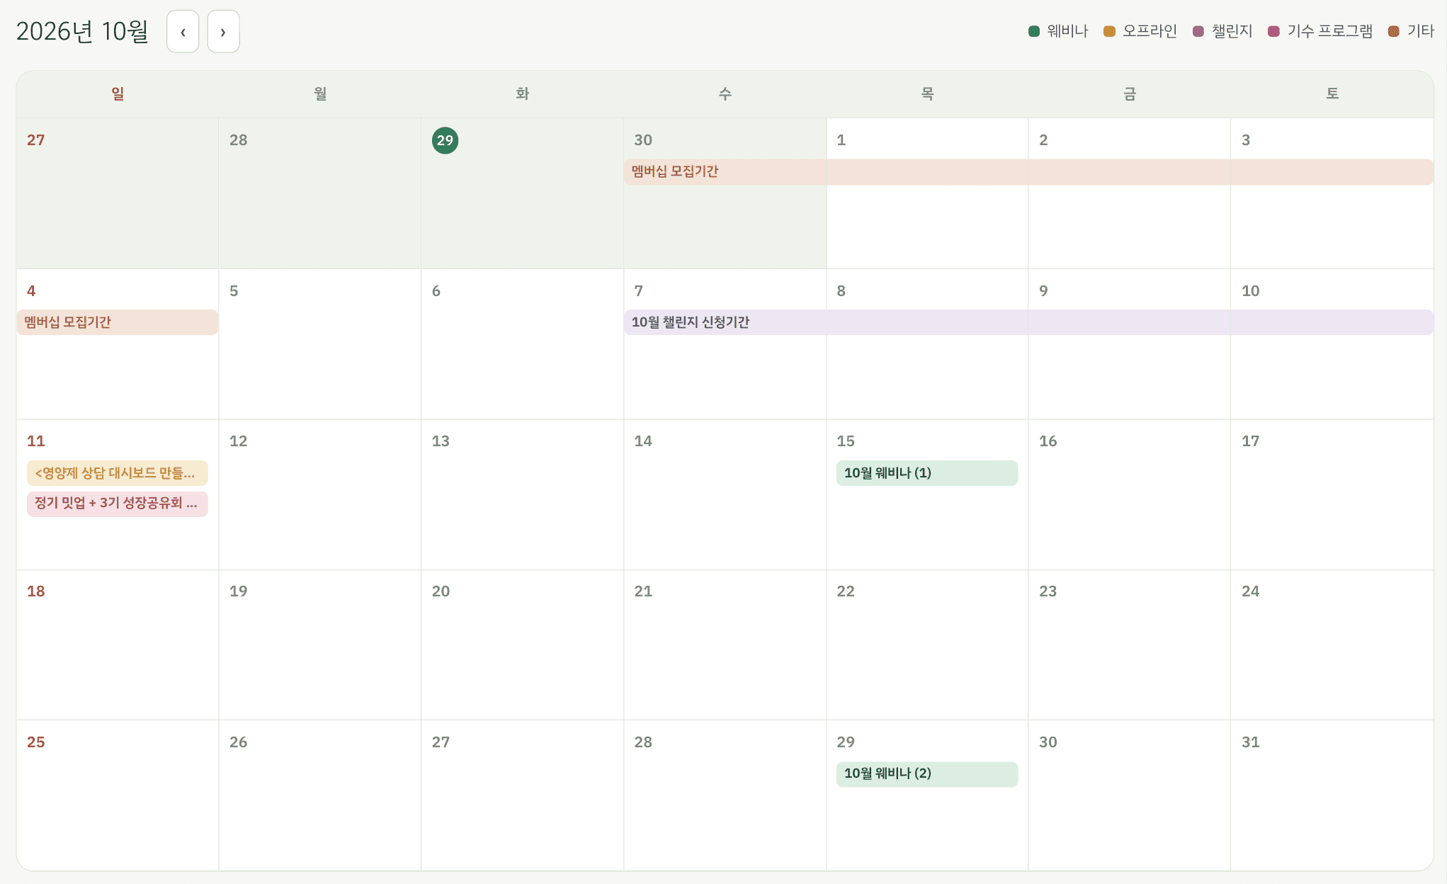Click the green 웨비나 legend dot

(1034, 31)
